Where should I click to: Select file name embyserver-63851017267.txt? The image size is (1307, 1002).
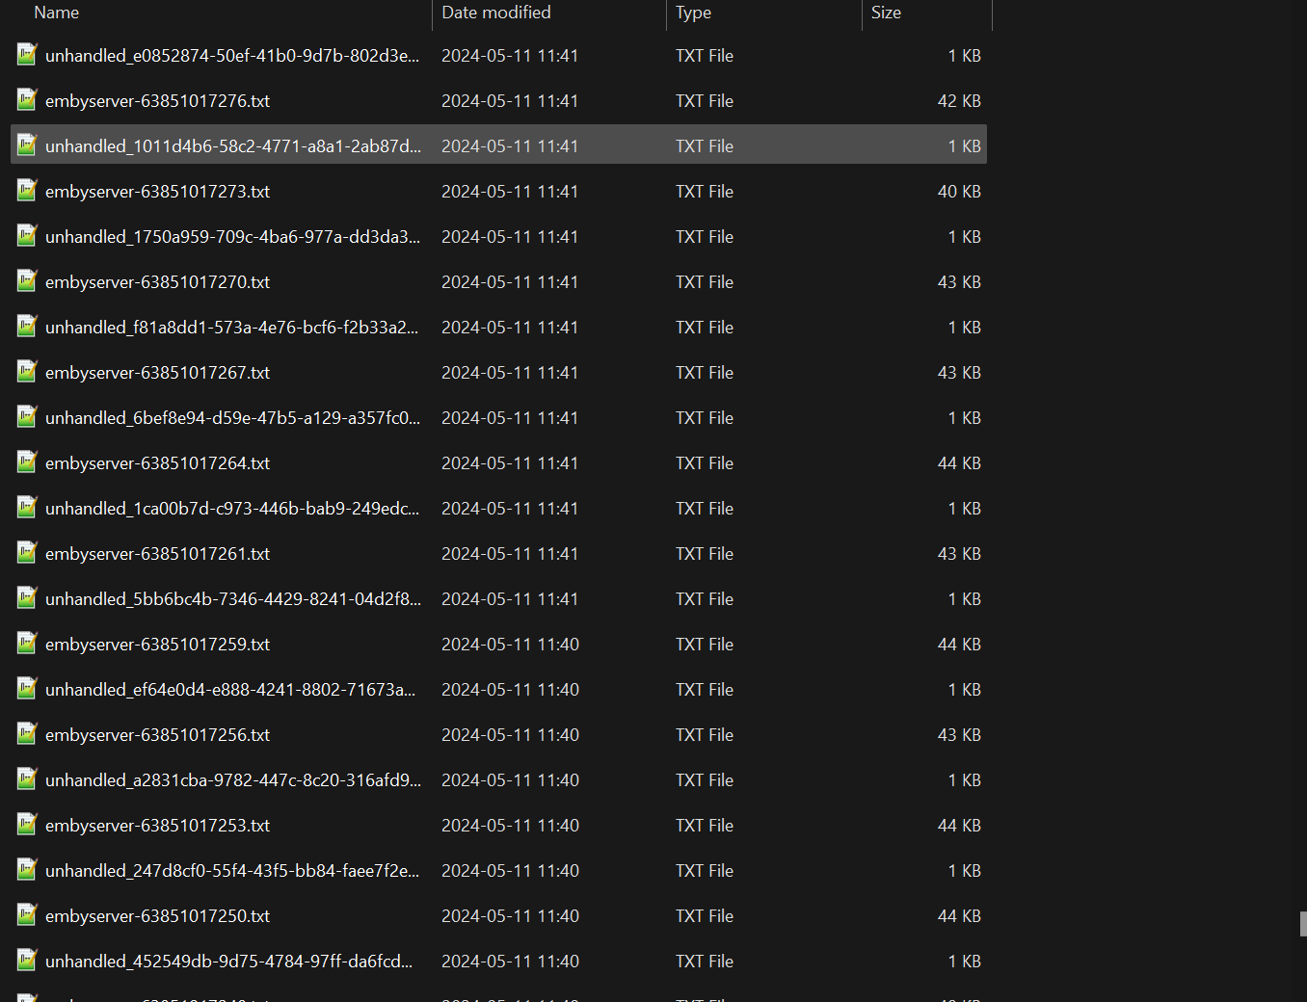(x=157, y=373)
